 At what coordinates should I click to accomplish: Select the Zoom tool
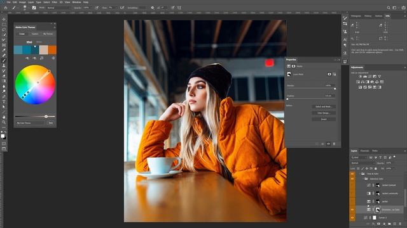pos(4,122)
